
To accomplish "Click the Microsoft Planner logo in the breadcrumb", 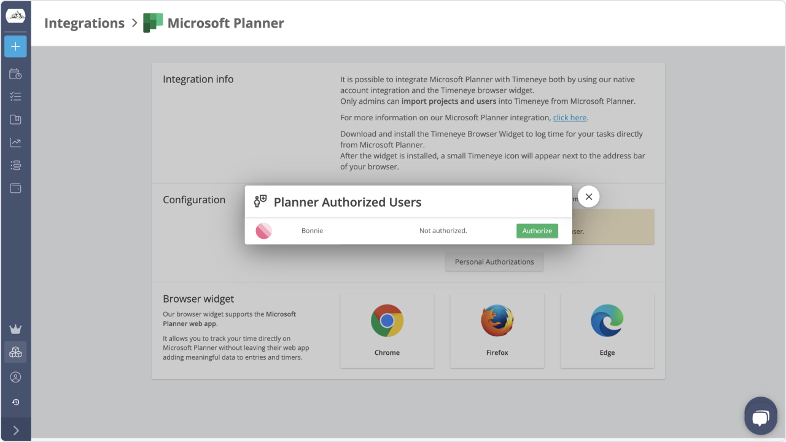I will coord(152,23).
